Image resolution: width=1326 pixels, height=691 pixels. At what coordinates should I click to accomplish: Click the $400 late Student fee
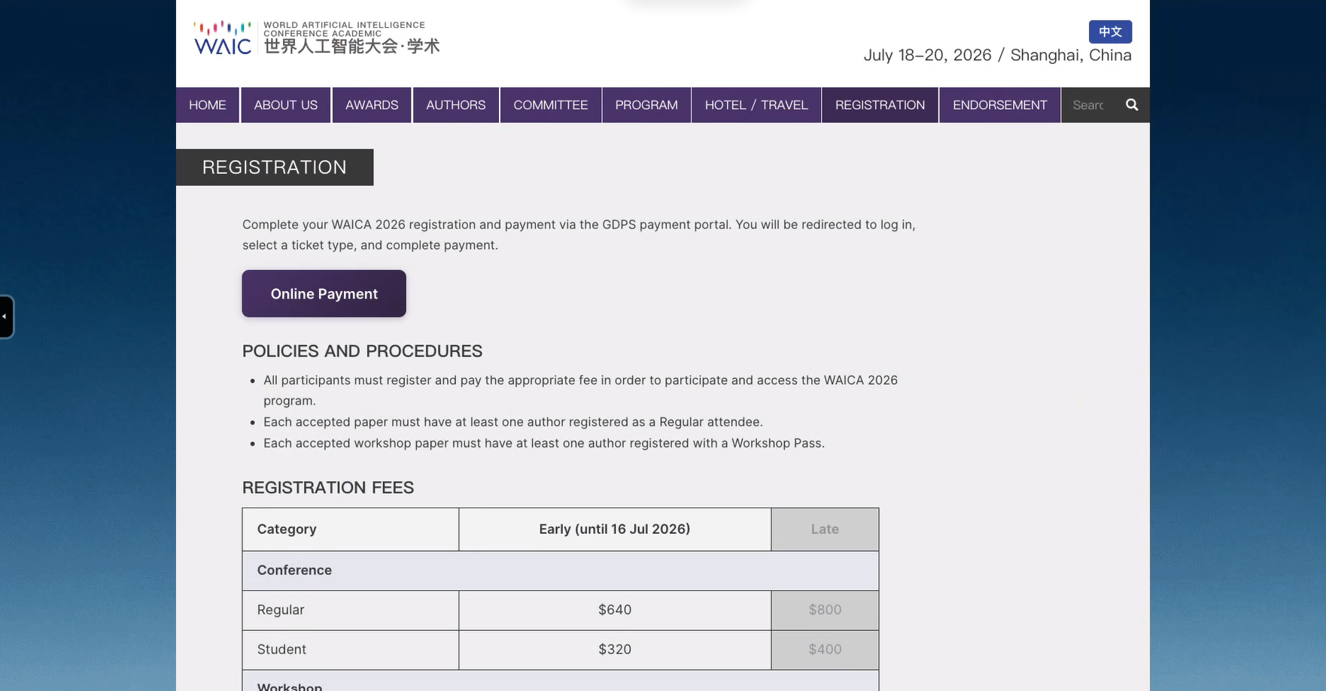(x=825, y=650)
